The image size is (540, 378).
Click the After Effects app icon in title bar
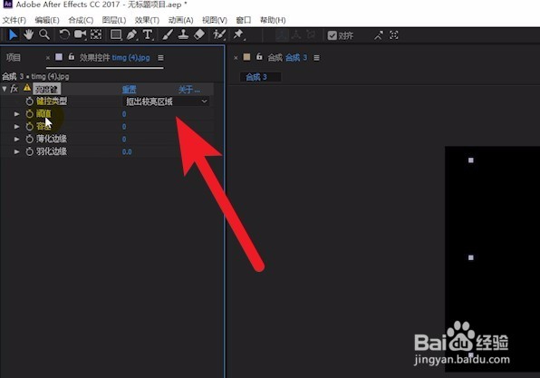[7, 5]
